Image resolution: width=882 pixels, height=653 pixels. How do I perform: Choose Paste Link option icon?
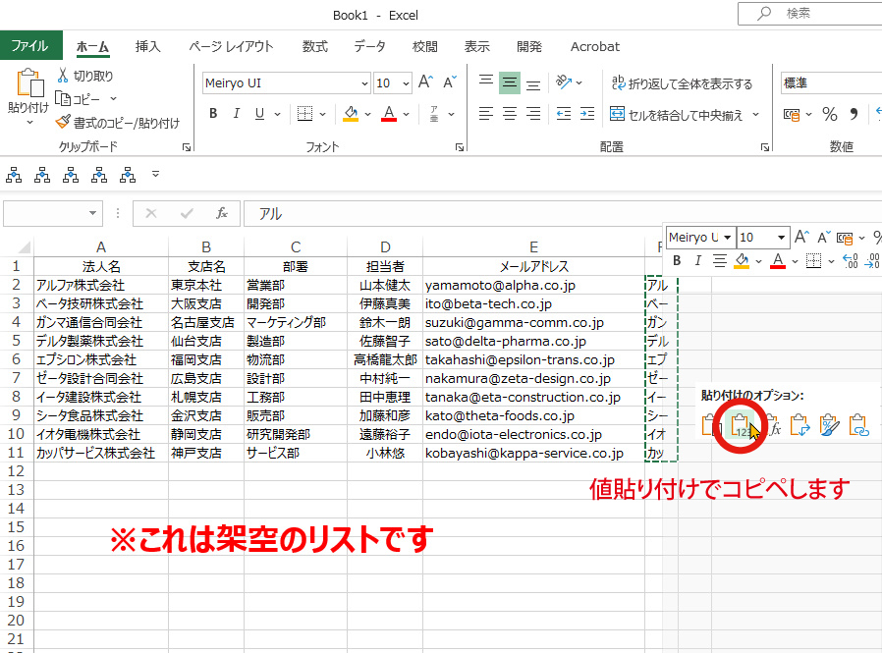tap(859, 426)
